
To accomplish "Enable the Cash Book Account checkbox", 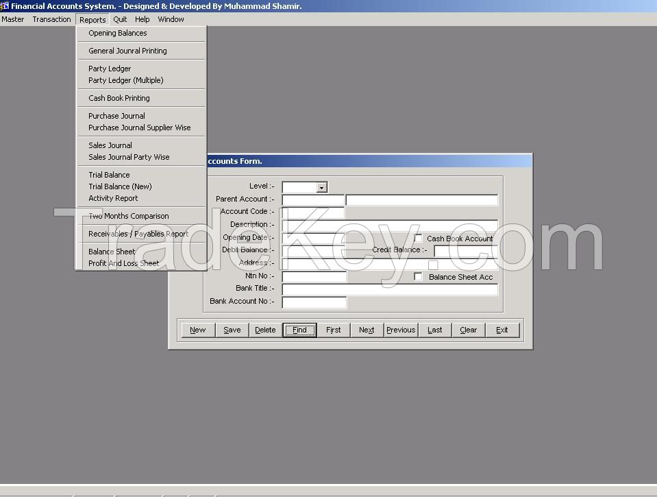I will point(418,239).
